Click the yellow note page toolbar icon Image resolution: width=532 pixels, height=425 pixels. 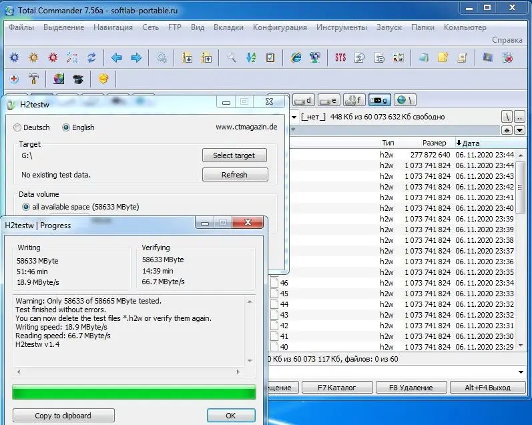pos(443,57)
